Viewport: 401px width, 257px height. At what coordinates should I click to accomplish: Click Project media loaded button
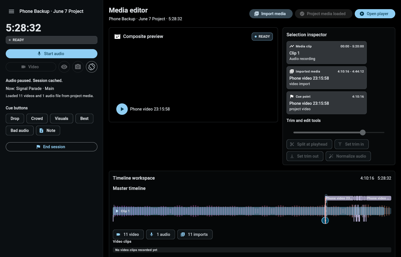pos(324,14)
